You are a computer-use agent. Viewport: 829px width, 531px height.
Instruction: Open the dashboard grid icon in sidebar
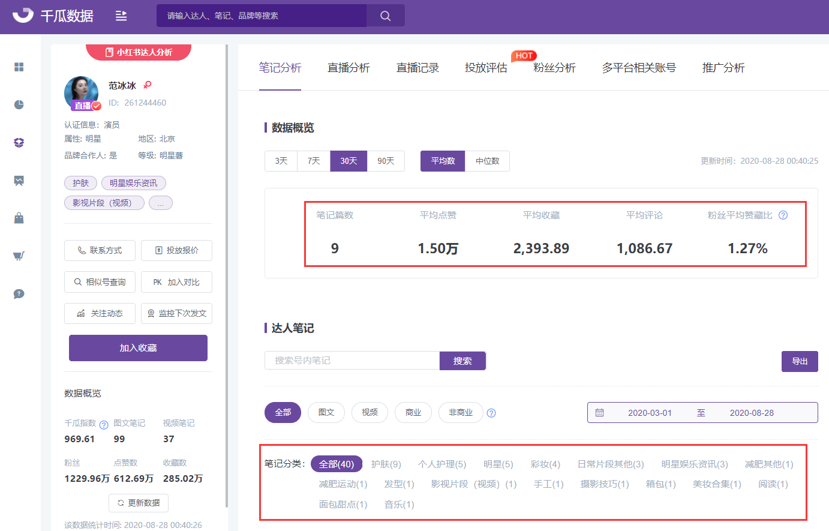pyautogui.click(x=19, y=67)
